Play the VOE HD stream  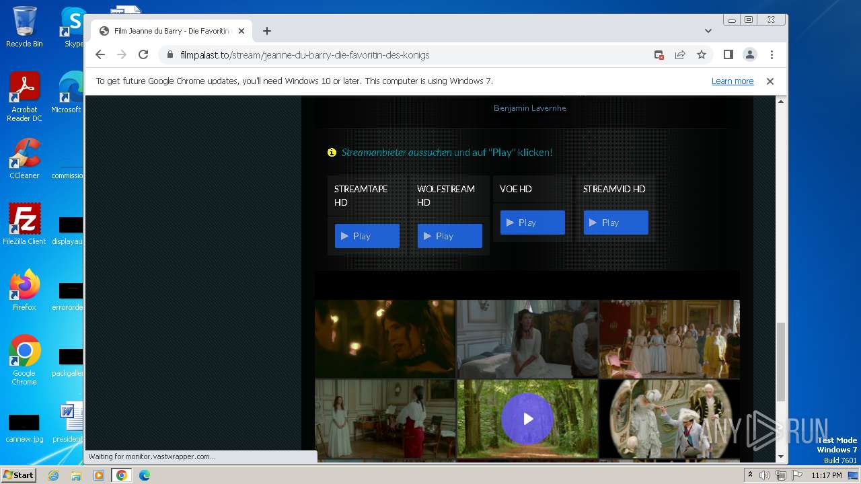tap(533, 223)
